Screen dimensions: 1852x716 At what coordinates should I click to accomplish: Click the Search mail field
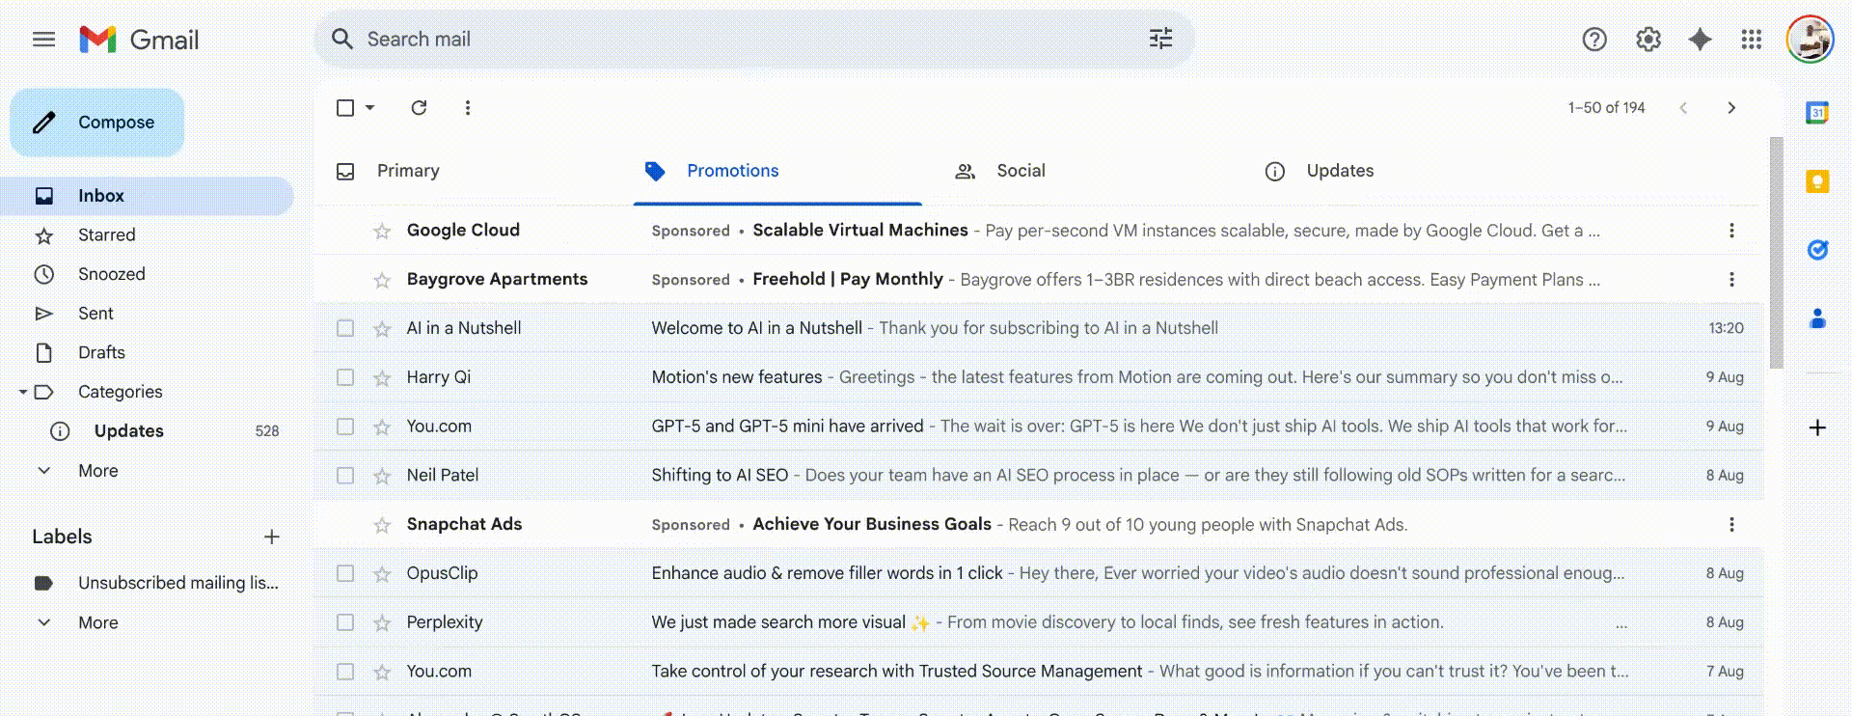[752, 40]
